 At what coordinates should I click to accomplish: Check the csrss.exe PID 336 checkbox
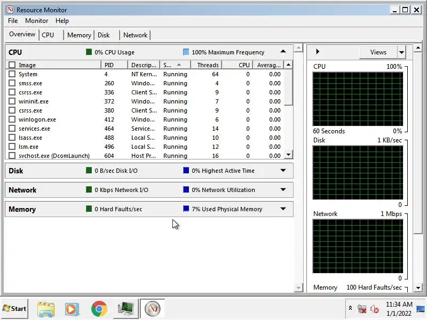pyautogui.click(x=12, y=92)
